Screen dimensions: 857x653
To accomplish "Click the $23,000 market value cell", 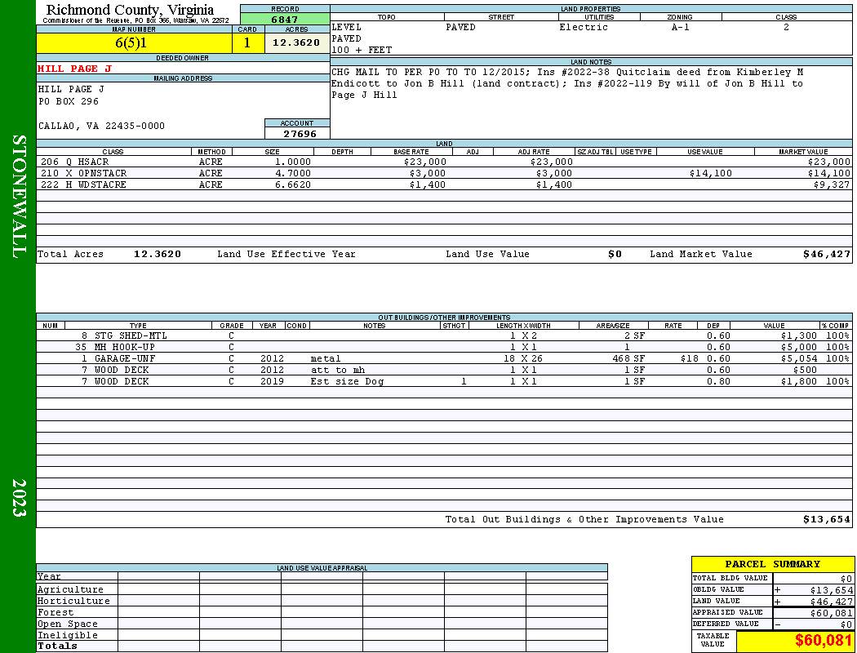I will coord(829,162).
